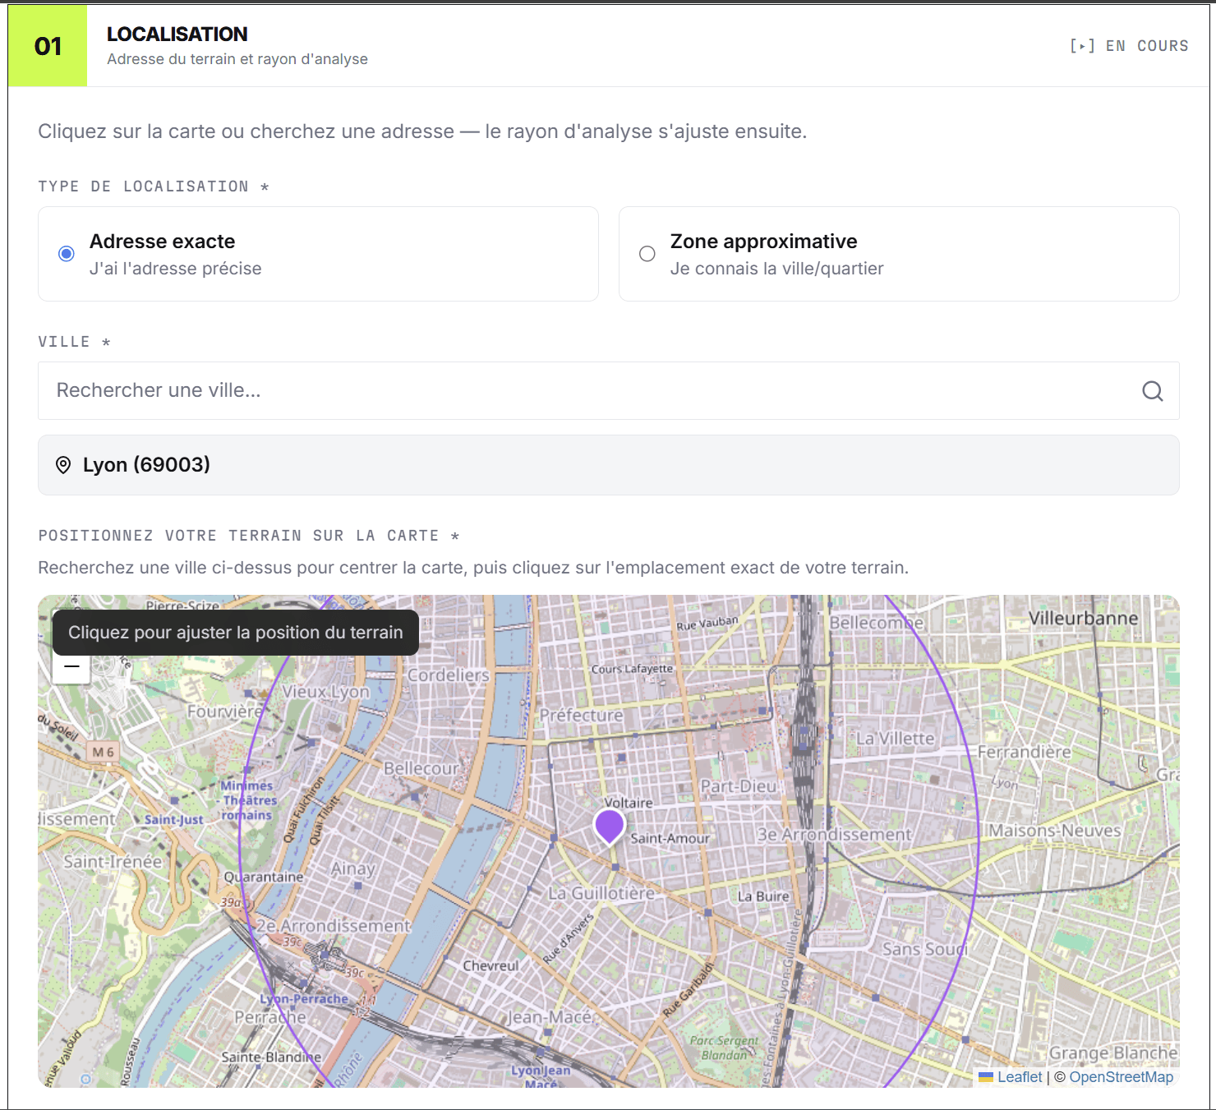Click the Villeurbanne label on the map
This screenshot has height=1110, width=1216.
pyautogui.click(x=1083, y=619)
